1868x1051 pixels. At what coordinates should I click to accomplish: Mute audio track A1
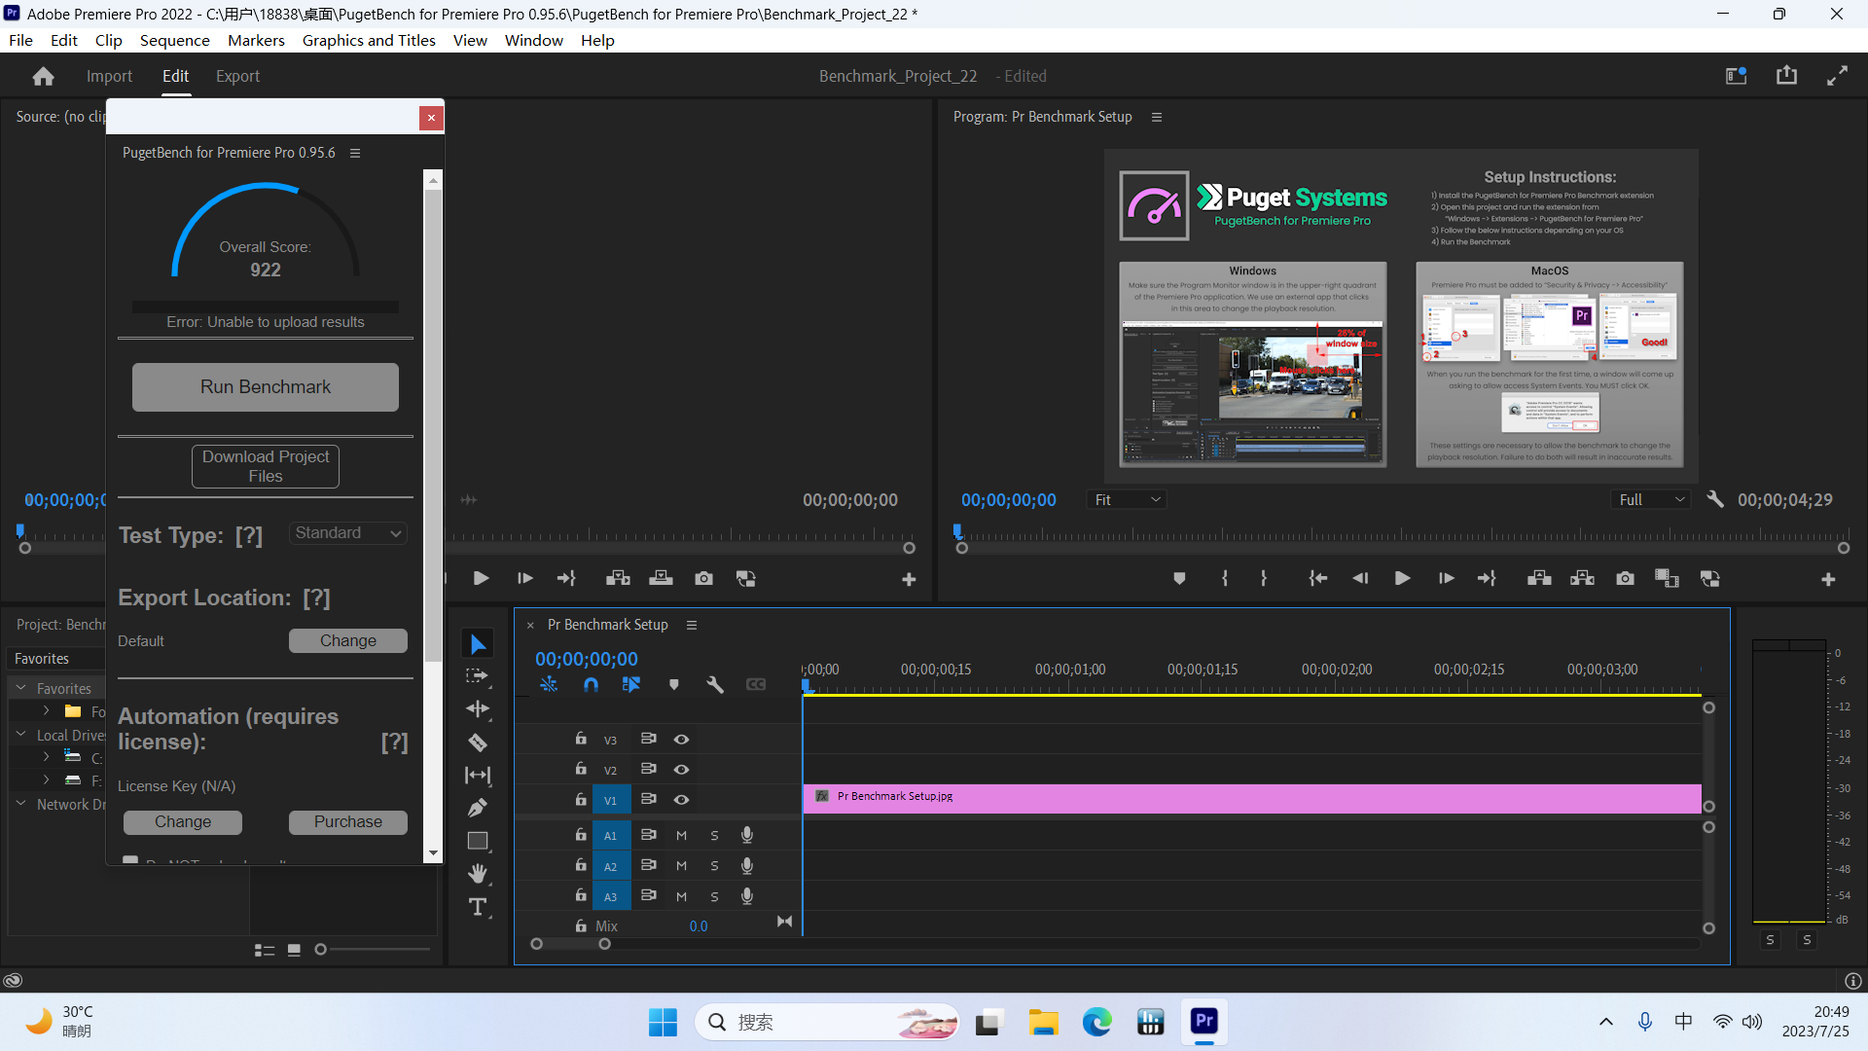pyautogui.click(x=681, y=836)
